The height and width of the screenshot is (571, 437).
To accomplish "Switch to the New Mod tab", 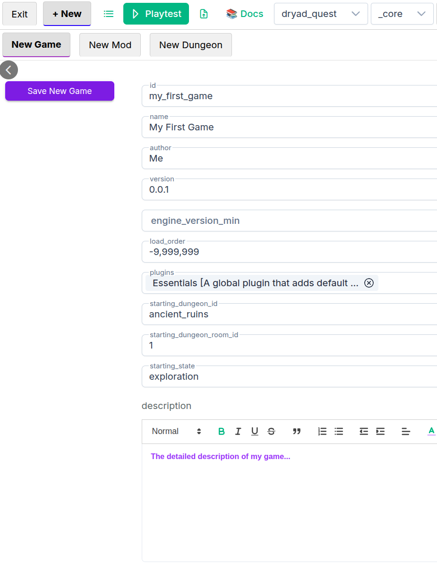I will point(110,45).
